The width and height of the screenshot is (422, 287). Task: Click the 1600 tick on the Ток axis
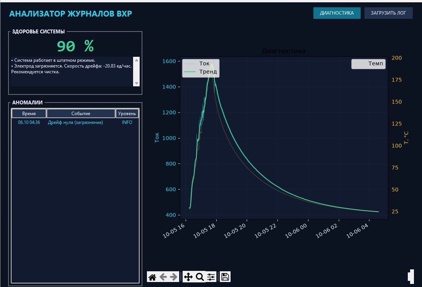[169, 61]
